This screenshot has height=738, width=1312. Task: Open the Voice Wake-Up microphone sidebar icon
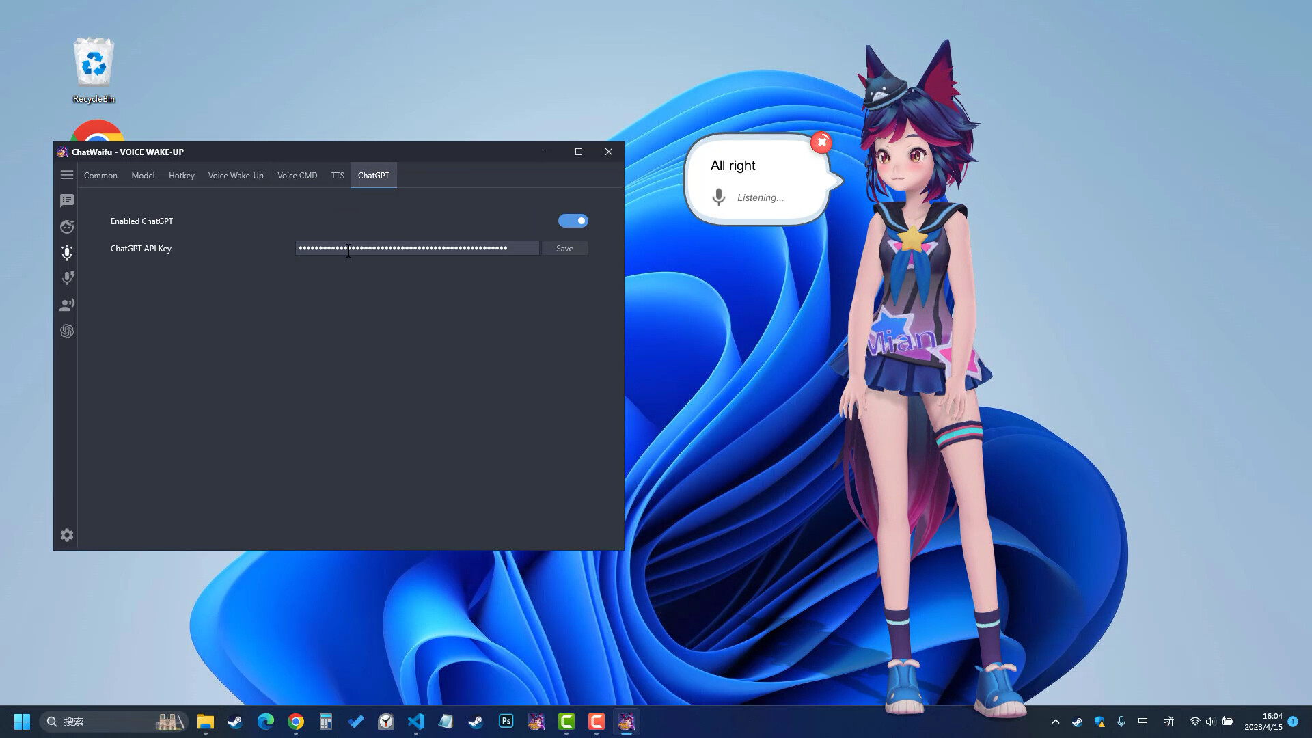[66, 253]
